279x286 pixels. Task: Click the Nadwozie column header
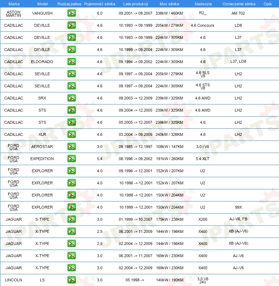coord(203,4)
